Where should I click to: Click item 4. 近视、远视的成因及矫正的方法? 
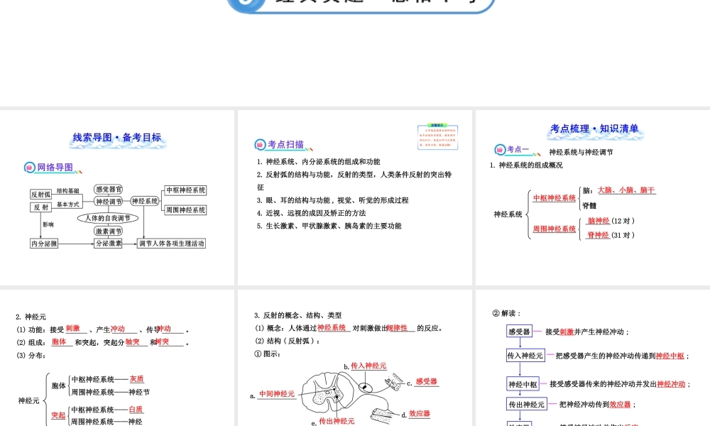[311, 213]
